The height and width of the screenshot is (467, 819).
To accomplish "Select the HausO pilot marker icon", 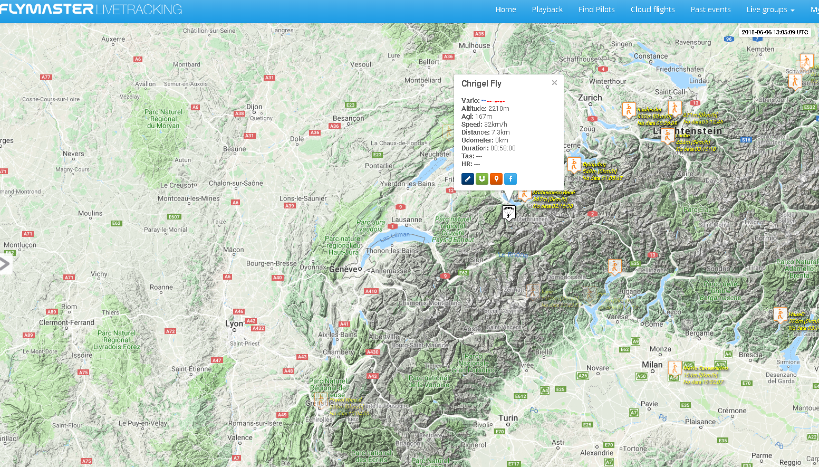I will click(x=781, y=315).
